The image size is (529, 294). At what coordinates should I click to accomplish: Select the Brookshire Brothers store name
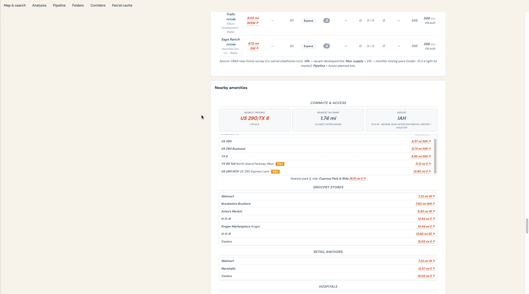pos(236,204)
